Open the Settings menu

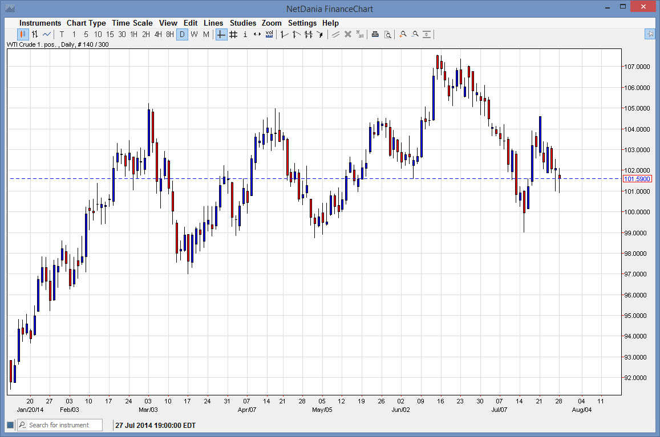click(x=302, y=23)
